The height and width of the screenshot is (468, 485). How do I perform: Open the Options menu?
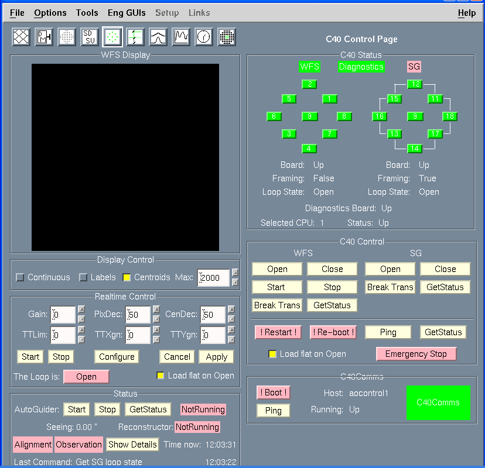(50, 13)
